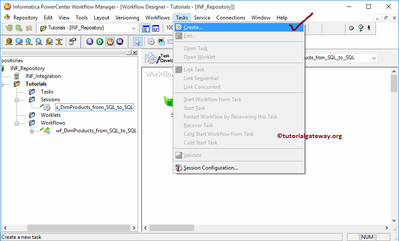This screenshot has height=241, width=399.
Task: Select the arrow pointer tool
Action: (x=138, y=42)
